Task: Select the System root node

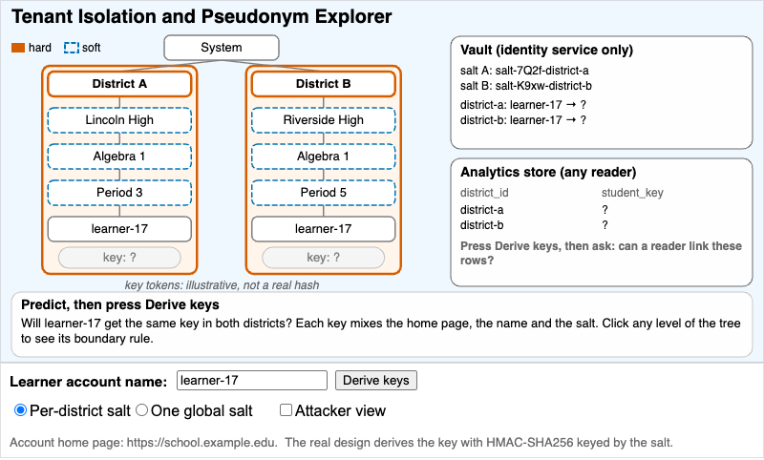Action: [x=222, y=48]
